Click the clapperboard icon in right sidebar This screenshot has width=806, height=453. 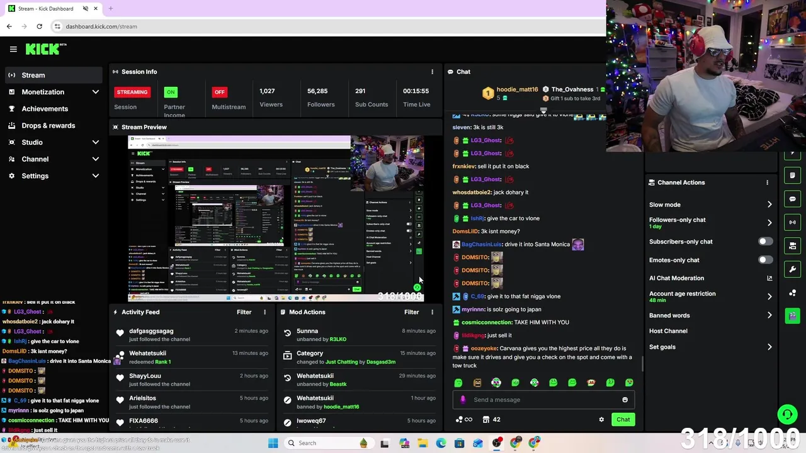[x=792, y=315]
